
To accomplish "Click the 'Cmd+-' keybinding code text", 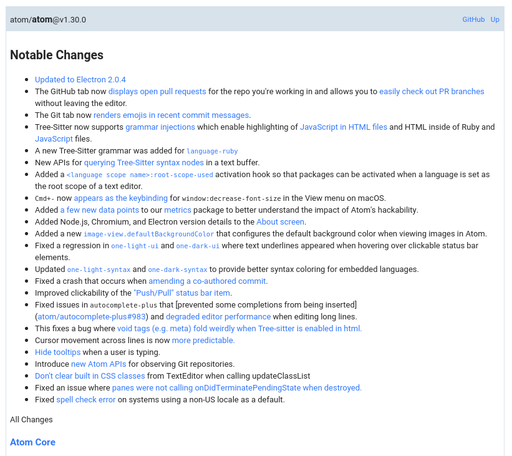I will pos(45,198).
